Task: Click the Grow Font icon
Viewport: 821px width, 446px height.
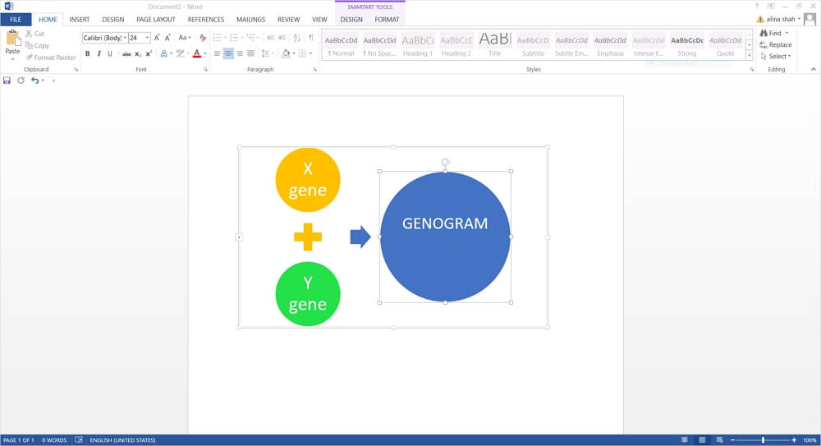Action: click(x=157, y=38)
